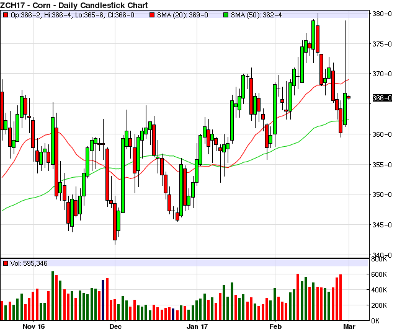Viewport: 397px width, 332px height.
Task: Click the last small red candlestick near 366
Action: pyautogui.click(x=349, y=97)
